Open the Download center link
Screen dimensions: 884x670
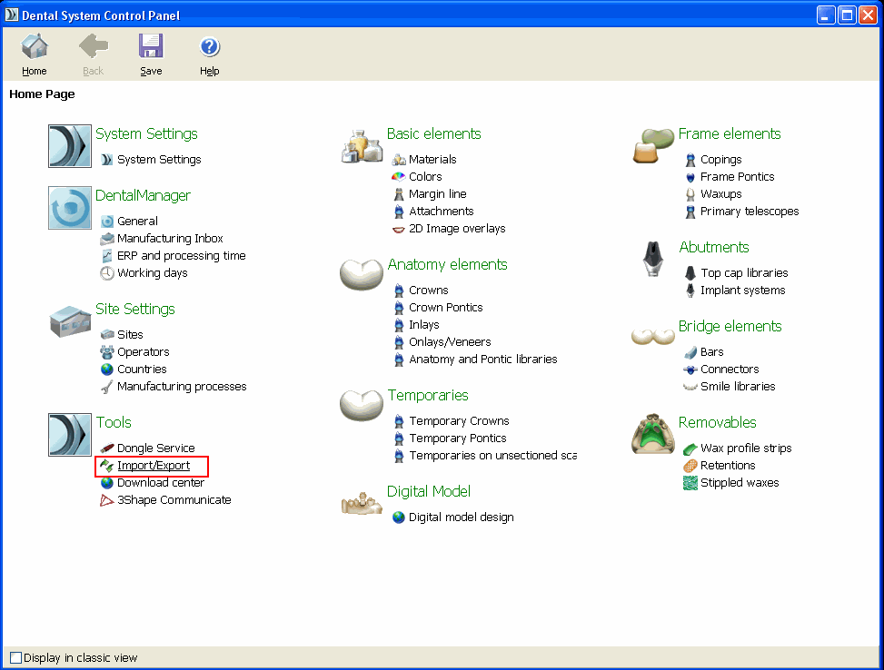point(161,483)
